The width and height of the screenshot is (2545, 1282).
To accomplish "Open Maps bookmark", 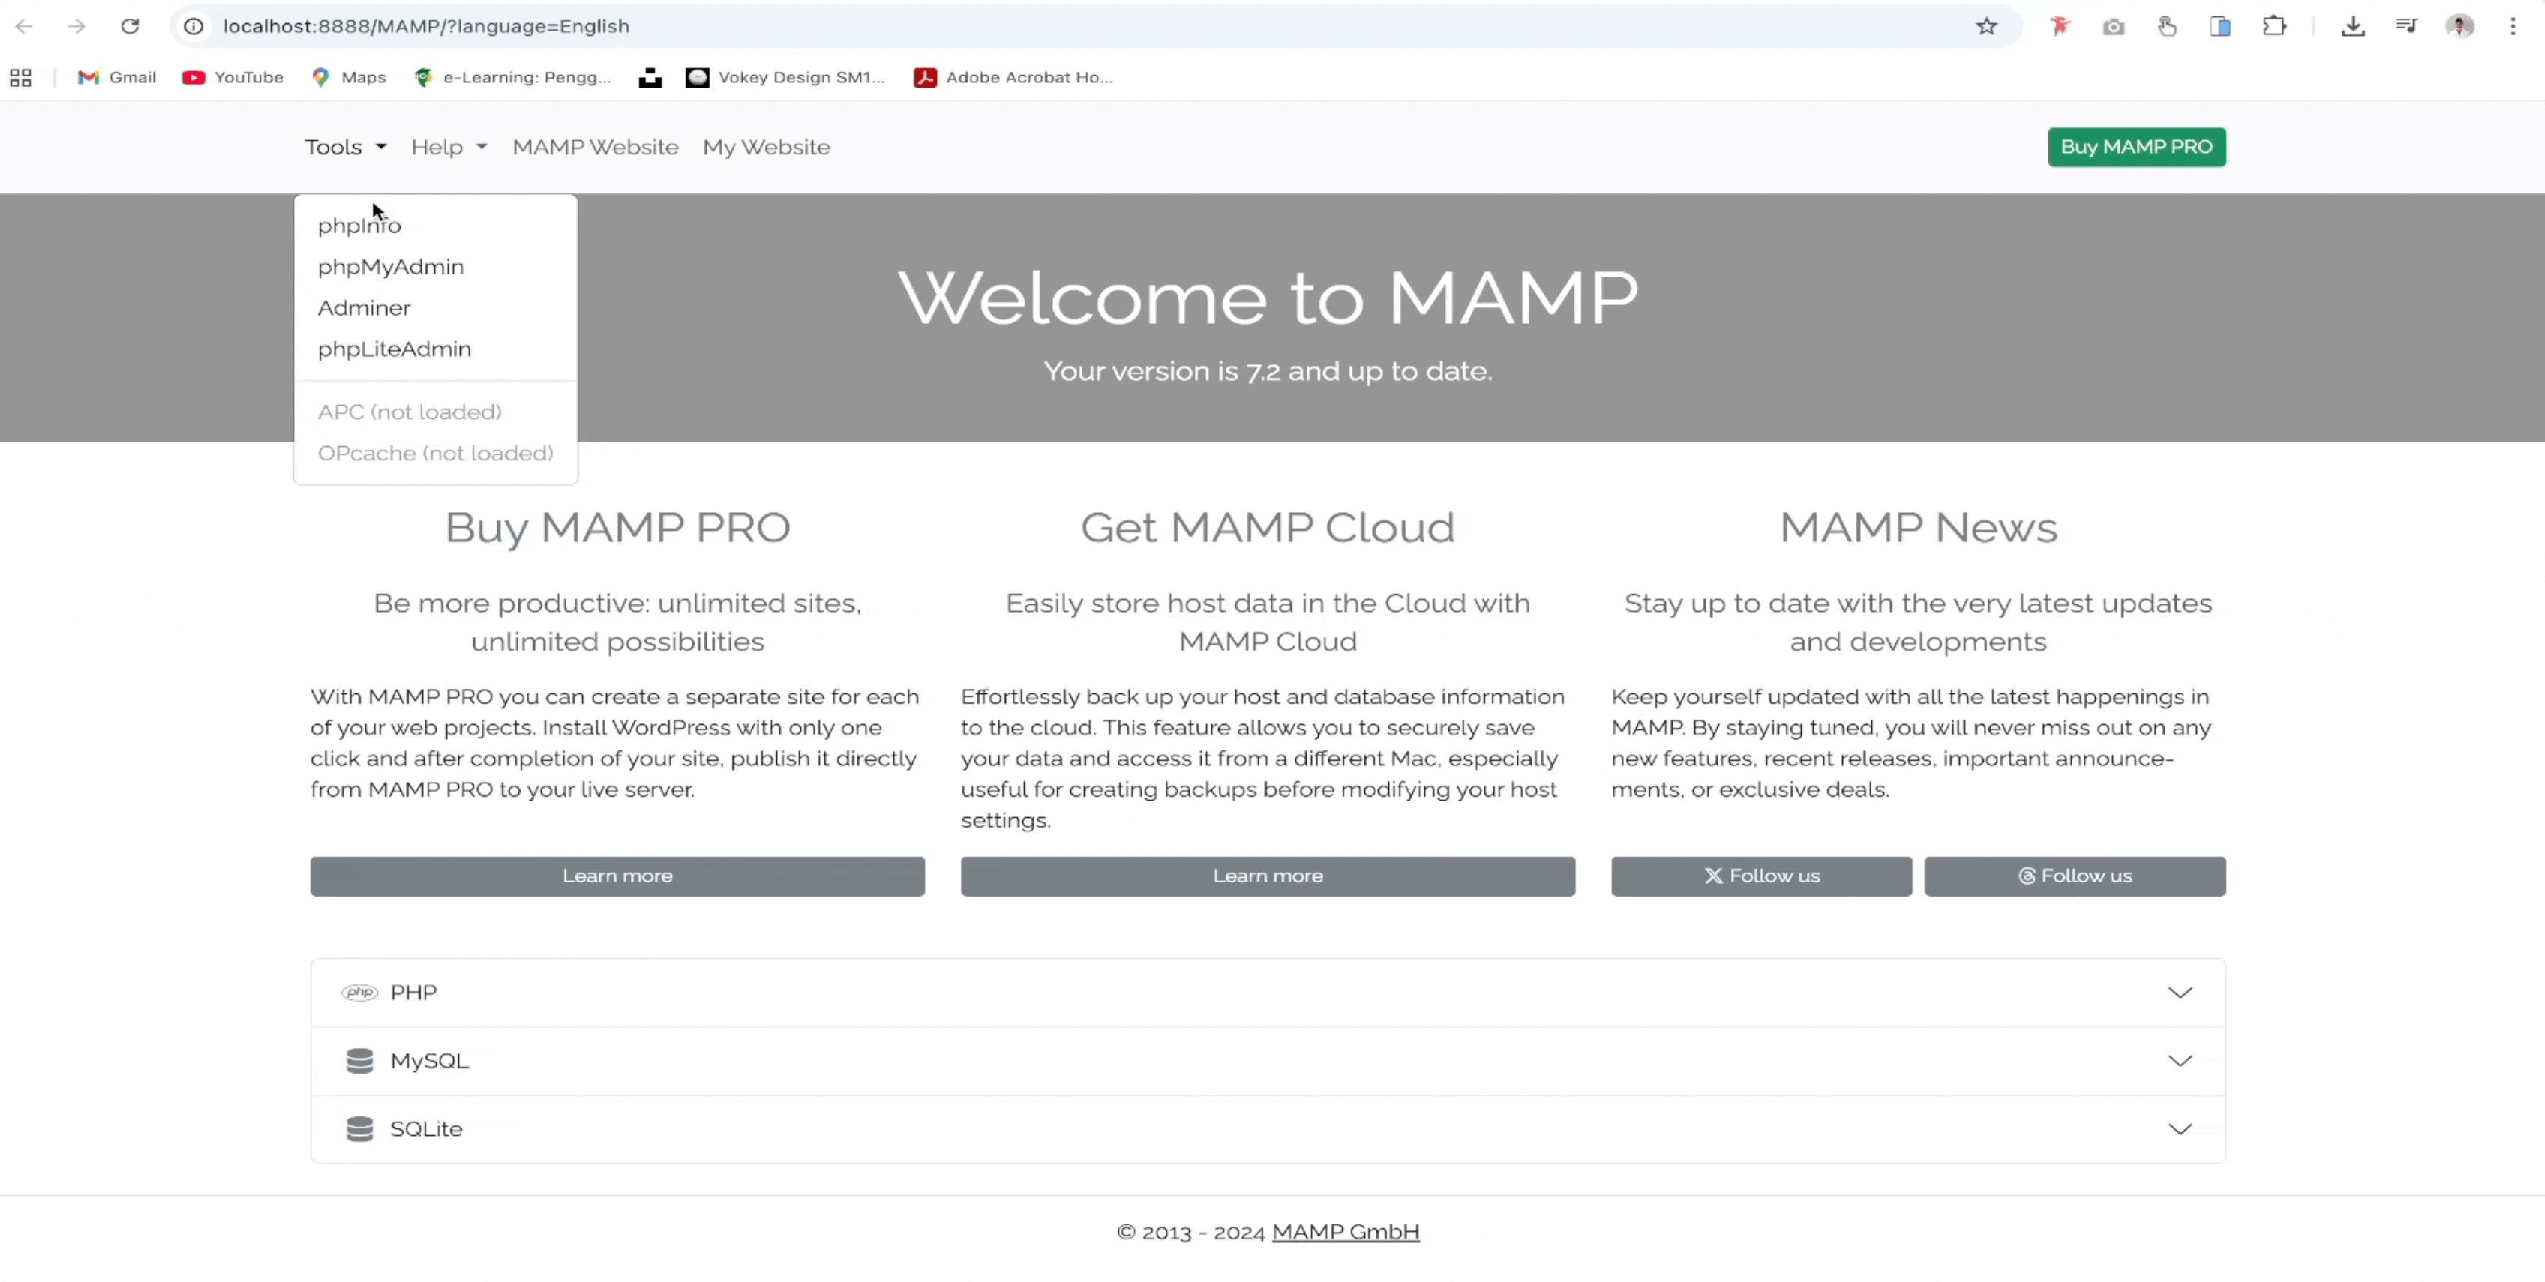I will pyautogui.click(x=348, y=78).
